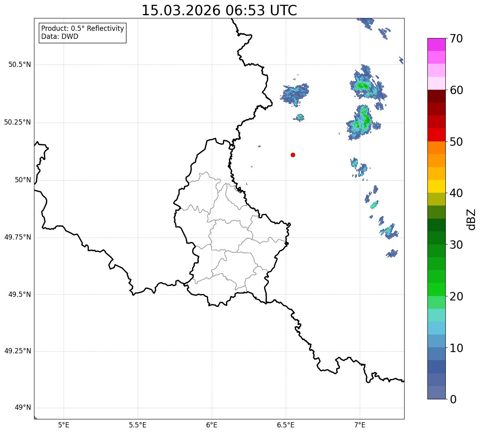Click the colorbar label '30'

(x=456, y=245)
